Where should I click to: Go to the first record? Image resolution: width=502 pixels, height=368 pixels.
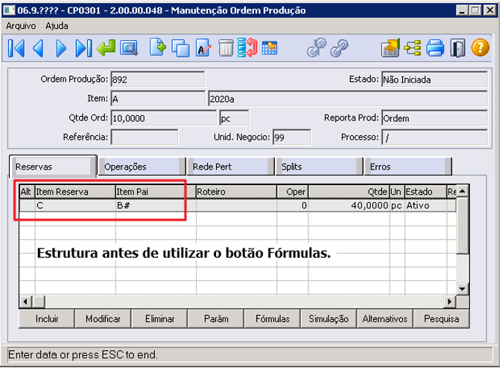pos(16,48)
